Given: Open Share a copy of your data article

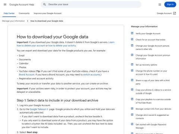Looking at the screenshot, I should coord(153,82).
